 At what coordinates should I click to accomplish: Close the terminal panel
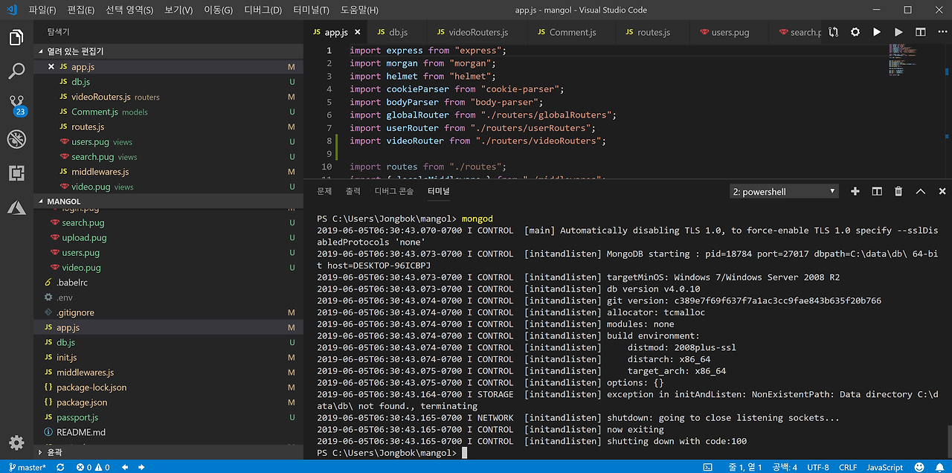(x=942, y=191)
